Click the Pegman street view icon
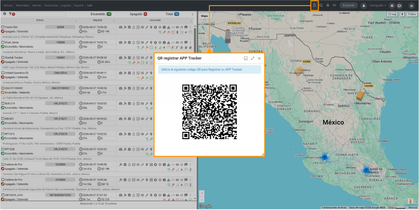 [x=411, y=201]
